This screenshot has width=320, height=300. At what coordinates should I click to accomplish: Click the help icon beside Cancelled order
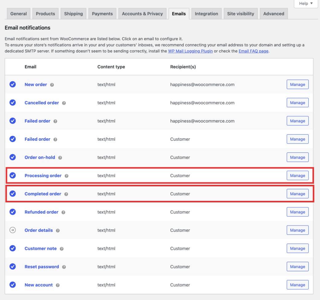click(64, 103)
